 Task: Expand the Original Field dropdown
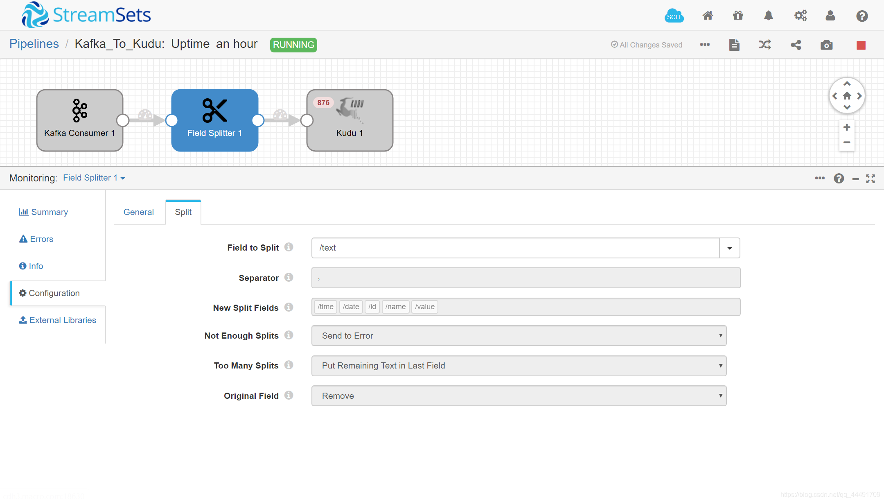721,396
